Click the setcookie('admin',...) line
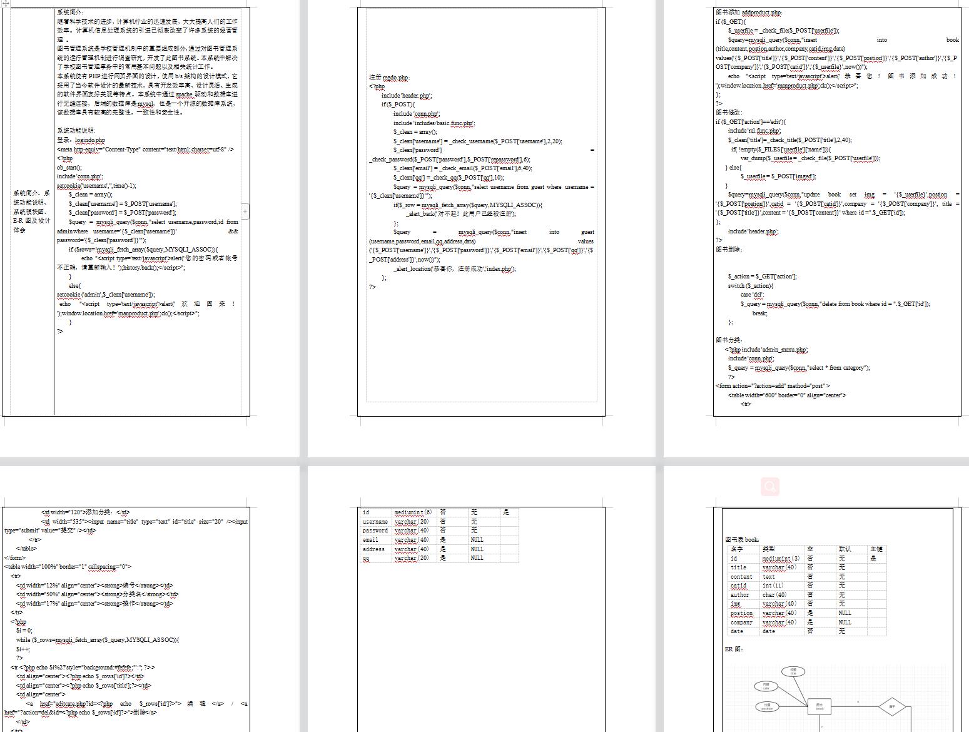 pos(106,295)
